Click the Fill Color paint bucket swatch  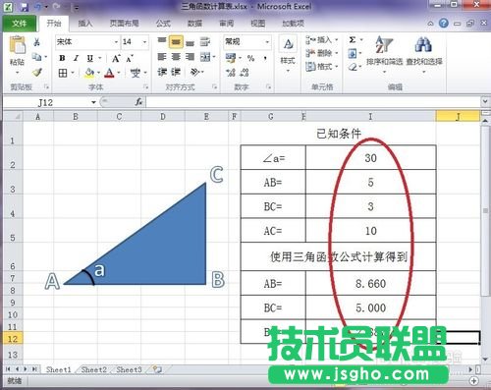89,73
